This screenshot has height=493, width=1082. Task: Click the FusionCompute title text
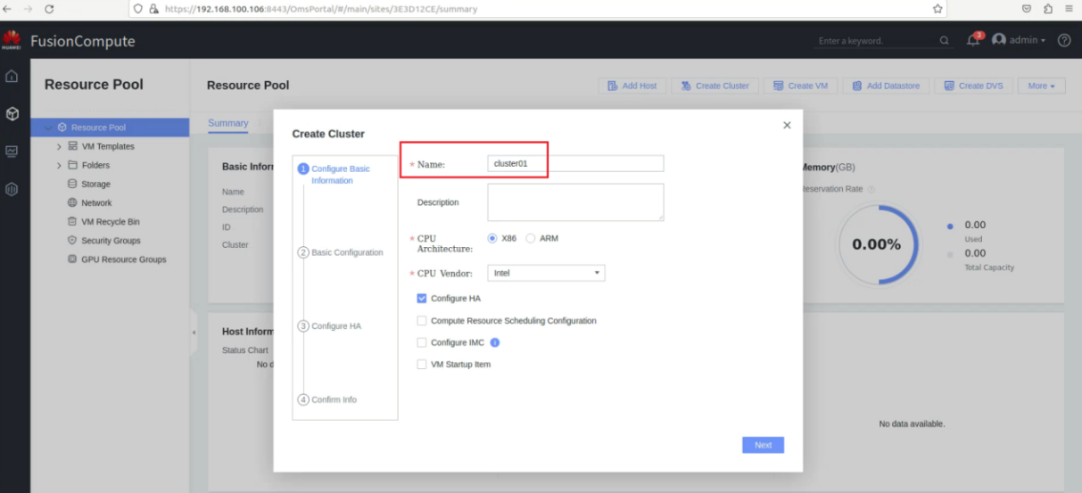(x=82, y=41)
